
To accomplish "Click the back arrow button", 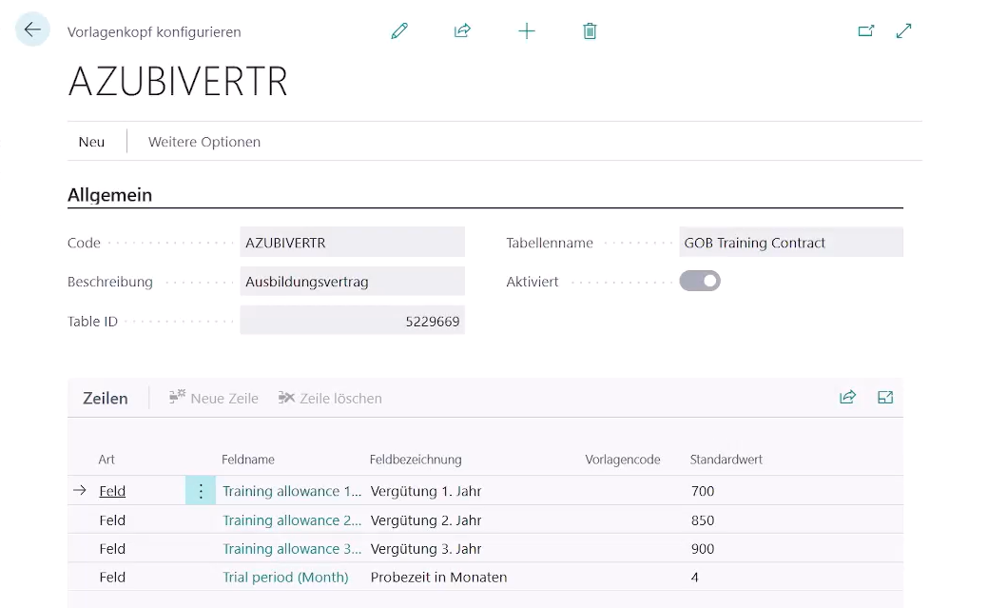I will click(32, 30).
